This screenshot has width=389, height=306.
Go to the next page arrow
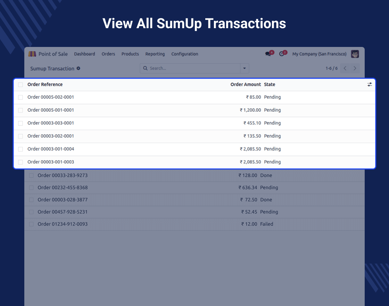pos(355,68)
